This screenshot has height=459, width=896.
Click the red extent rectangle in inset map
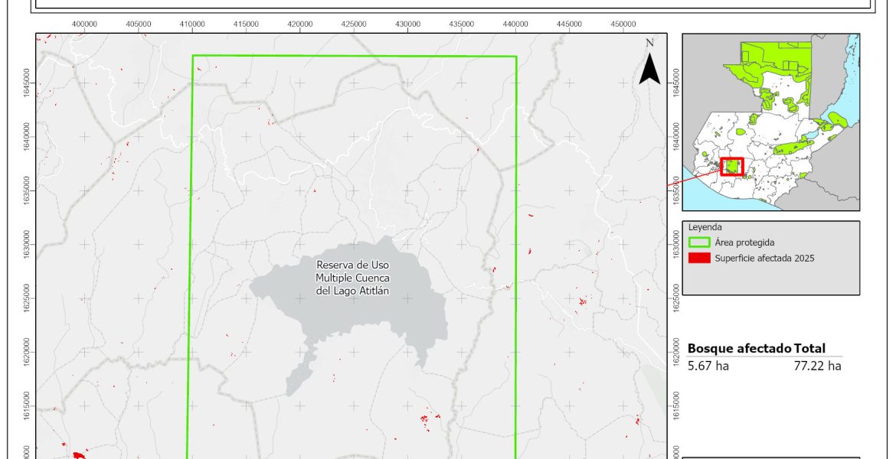(732, 166)
